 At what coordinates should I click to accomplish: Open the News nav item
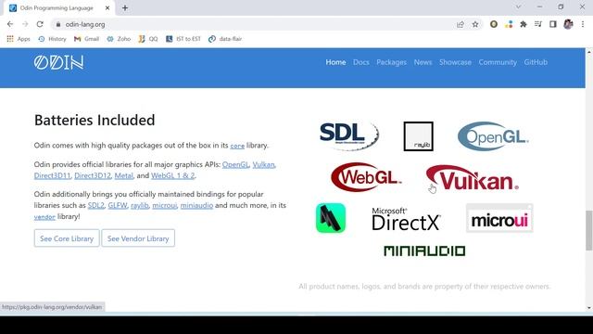(423, 62)
